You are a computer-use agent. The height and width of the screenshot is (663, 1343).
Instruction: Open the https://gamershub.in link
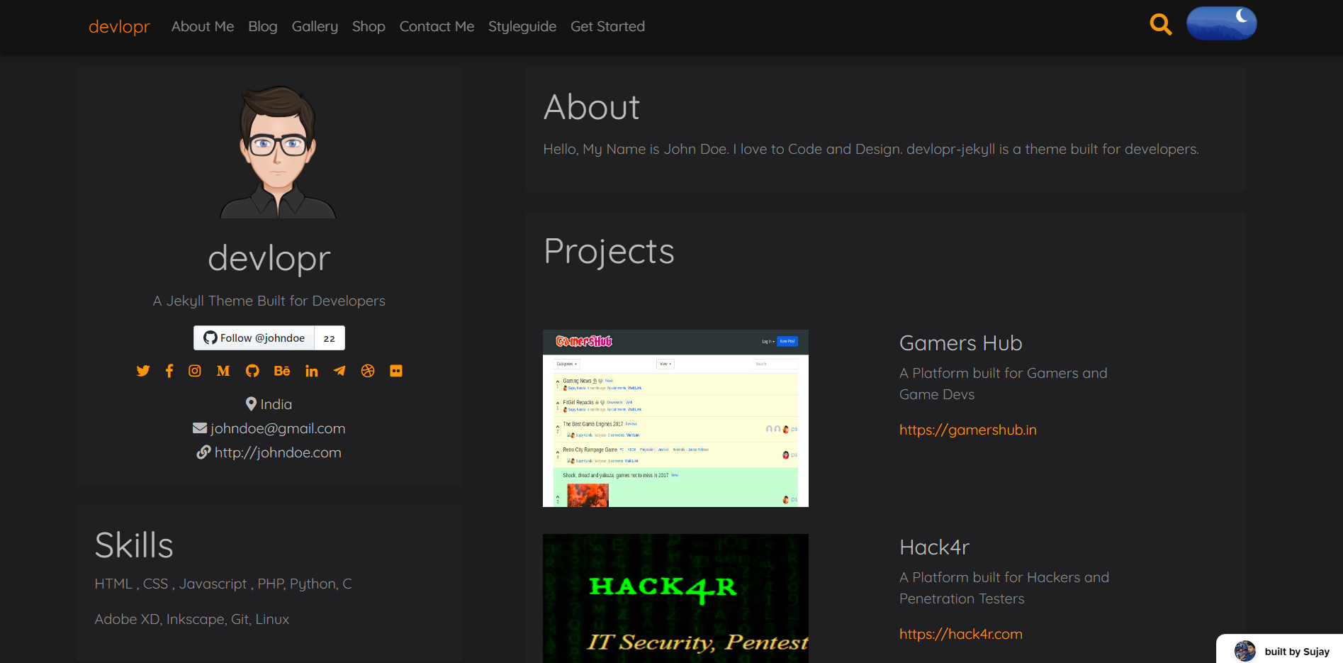[x=967, y=430]
